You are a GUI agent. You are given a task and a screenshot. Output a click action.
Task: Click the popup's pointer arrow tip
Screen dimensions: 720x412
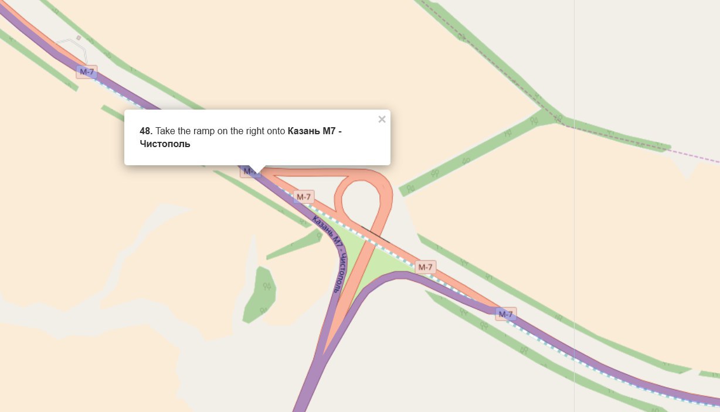[x=257, y=172]
